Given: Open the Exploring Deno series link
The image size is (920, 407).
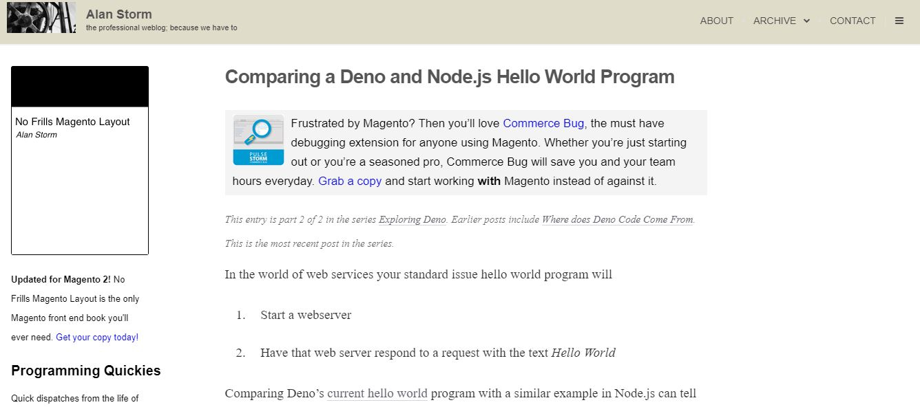Looking at the screenshot, I should point(412,219).
